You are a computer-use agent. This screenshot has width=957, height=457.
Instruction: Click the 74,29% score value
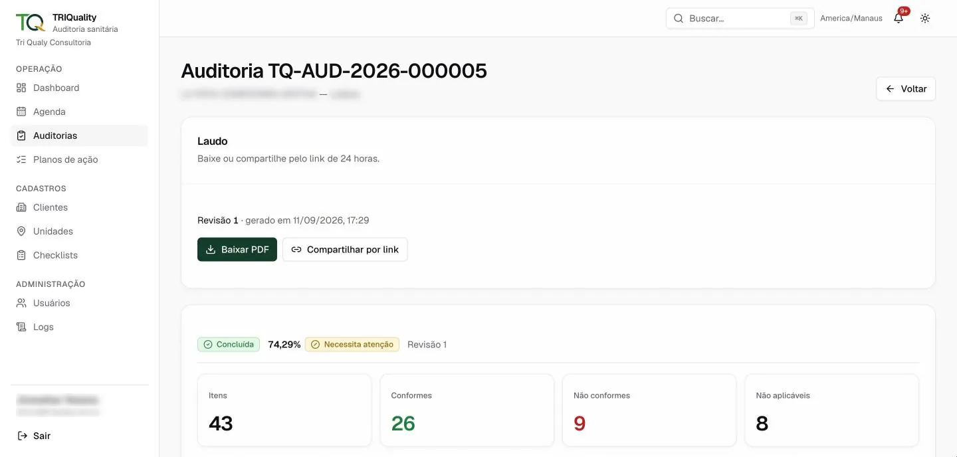click(284, 345)
